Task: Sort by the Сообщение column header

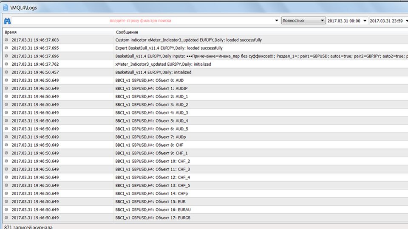Action: point(259,32)
